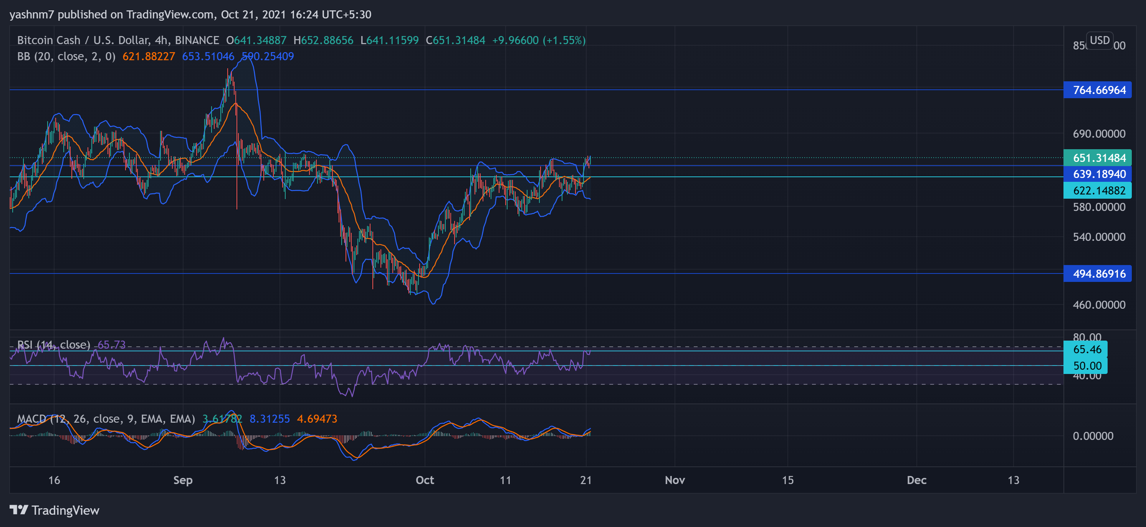Click the RSI (14, close) indicator label
This screenshot has height=527, width=1146.
click(x=54, y=344)
